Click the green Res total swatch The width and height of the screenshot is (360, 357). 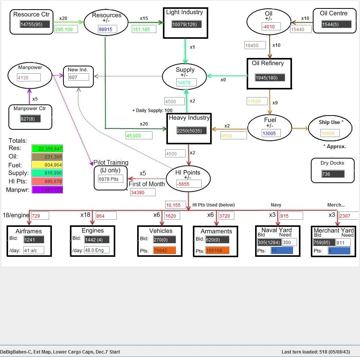click(47, 148)
